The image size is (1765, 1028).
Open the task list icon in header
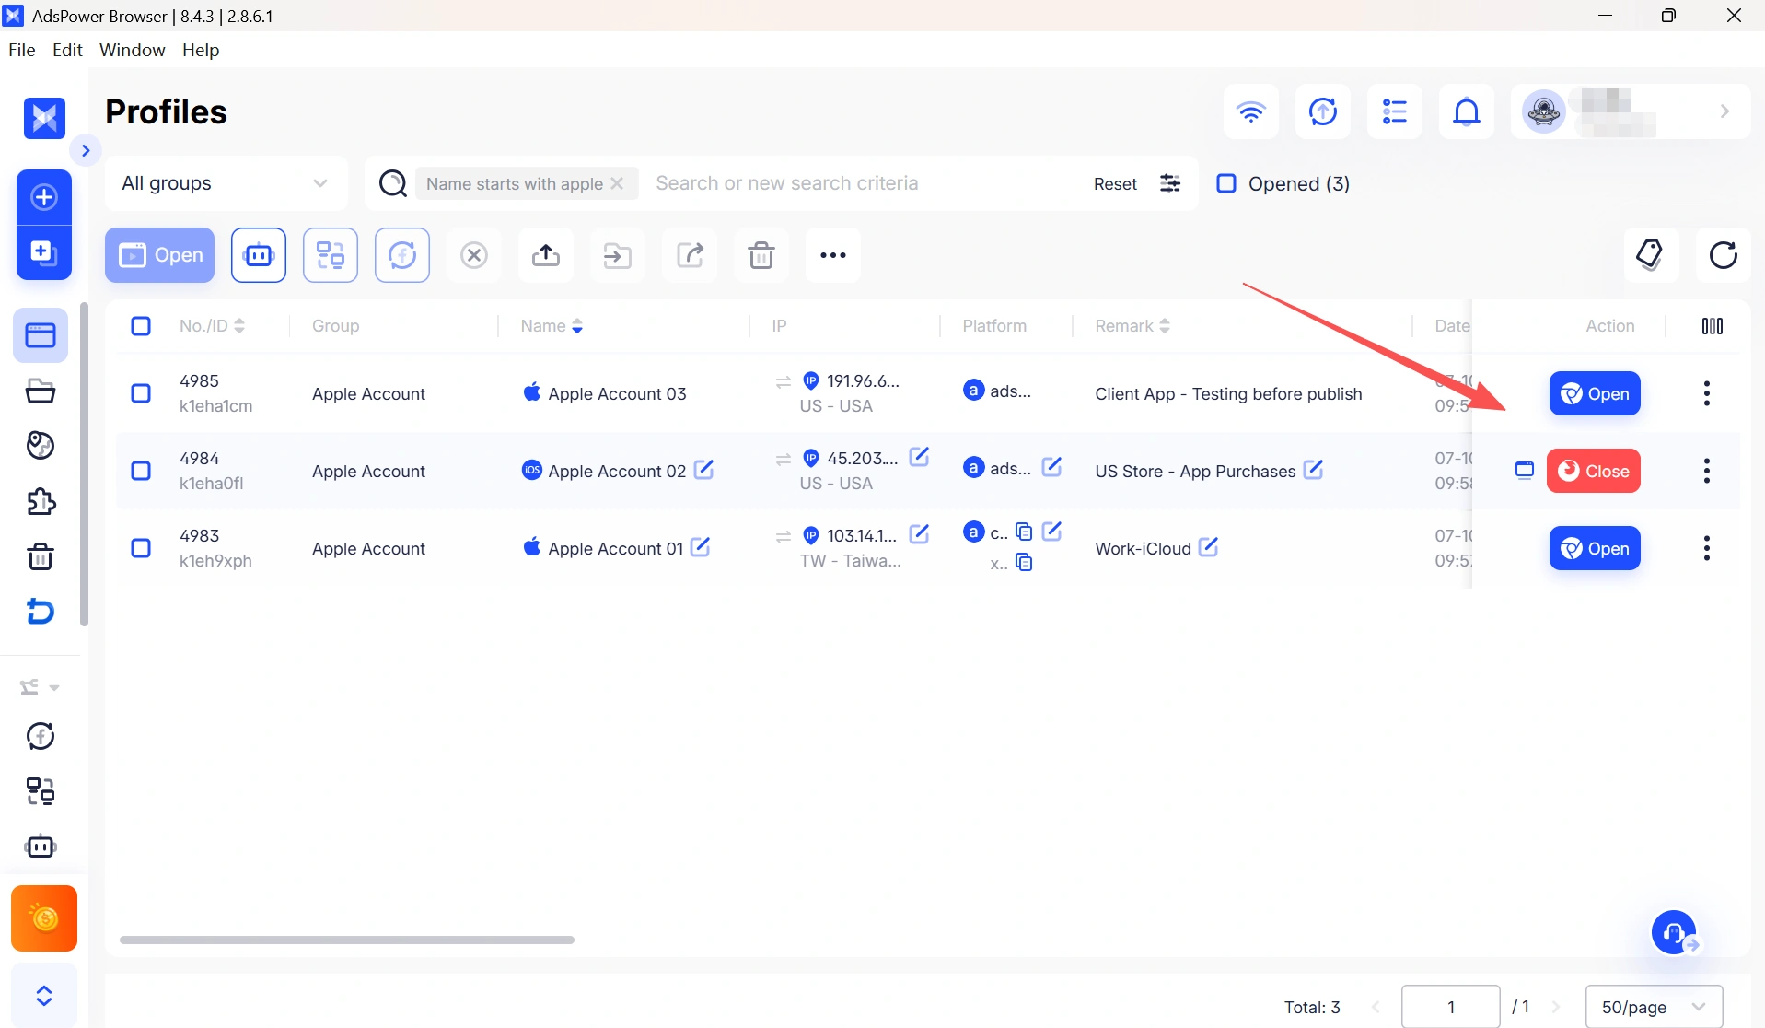(1395, 111)
